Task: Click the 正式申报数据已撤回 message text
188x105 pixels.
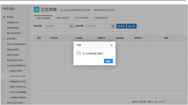Action: 93,54
